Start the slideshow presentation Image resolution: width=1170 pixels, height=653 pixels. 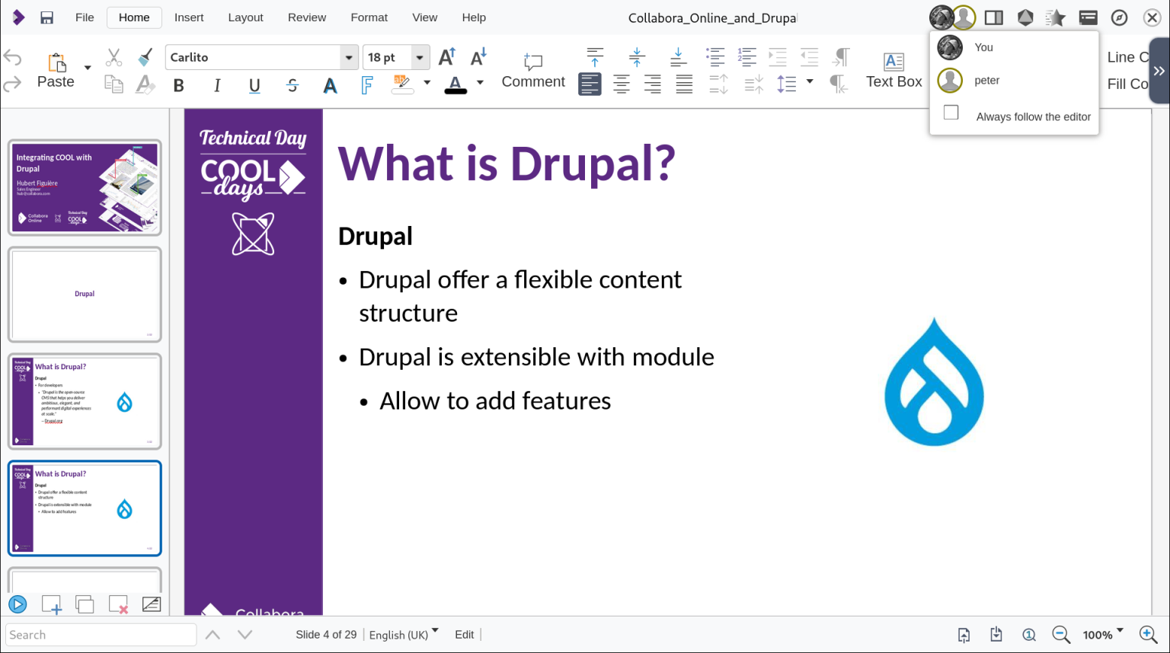(x=18, y=604)
